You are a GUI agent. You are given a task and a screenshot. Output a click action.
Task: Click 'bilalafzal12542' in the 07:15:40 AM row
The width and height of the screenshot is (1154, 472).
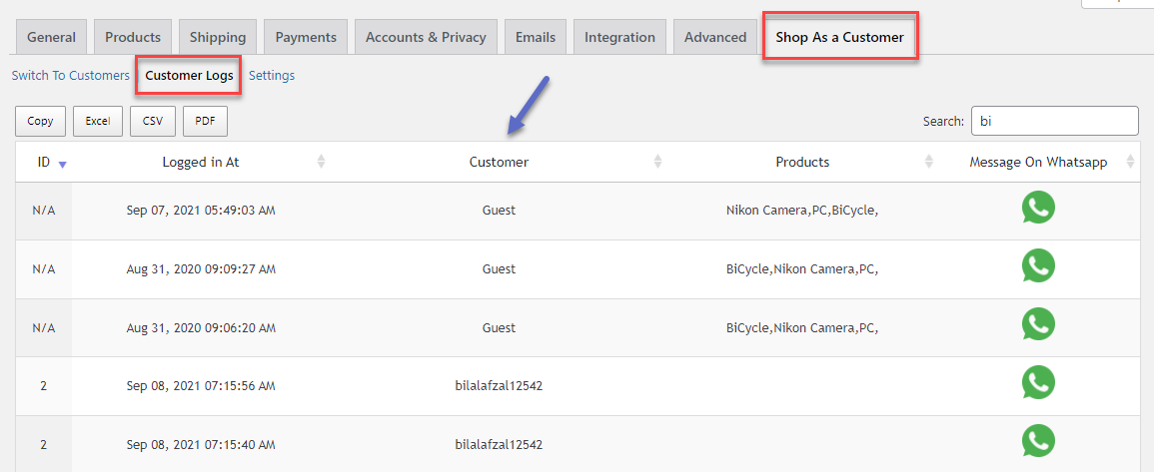(499, 445)
